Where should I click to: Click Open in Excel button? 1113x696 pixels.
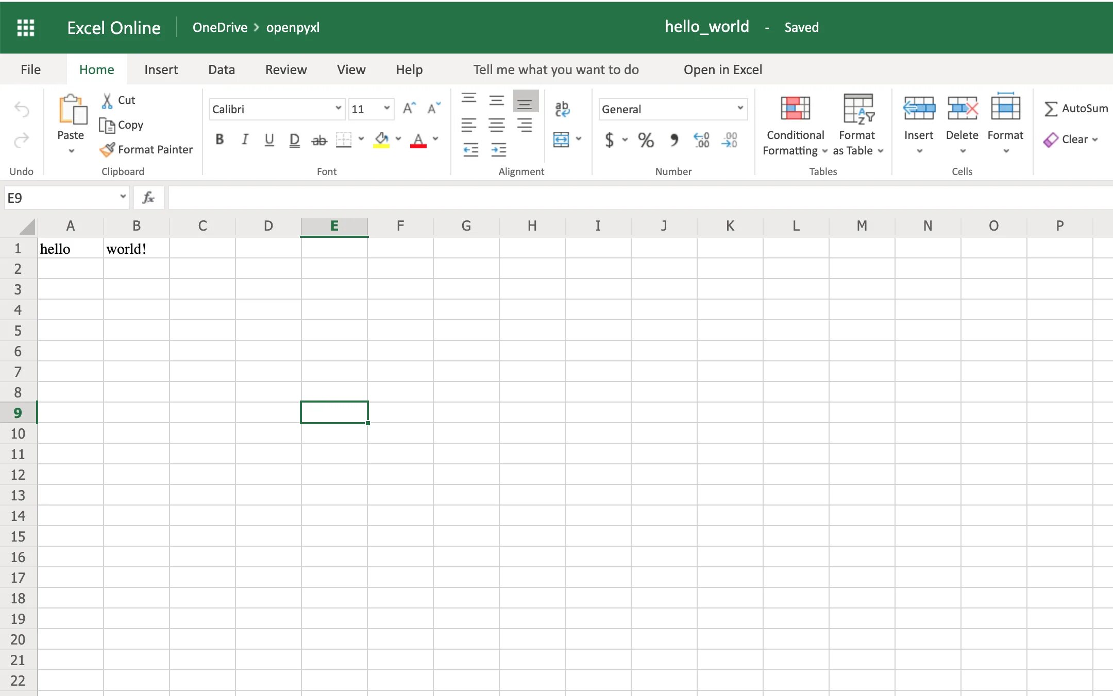click(x=722, y=69)
